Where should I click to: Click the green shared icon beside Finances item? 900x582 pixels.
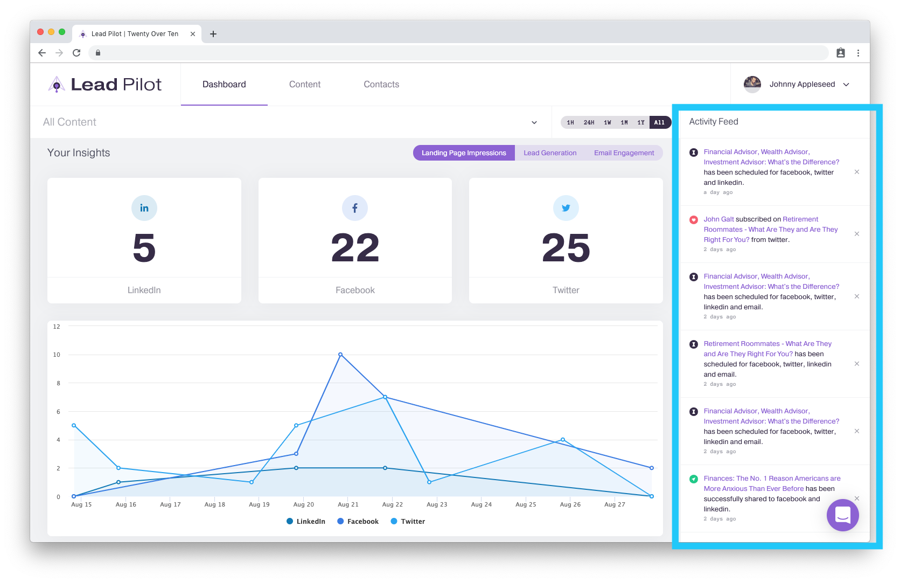(694, 479)
